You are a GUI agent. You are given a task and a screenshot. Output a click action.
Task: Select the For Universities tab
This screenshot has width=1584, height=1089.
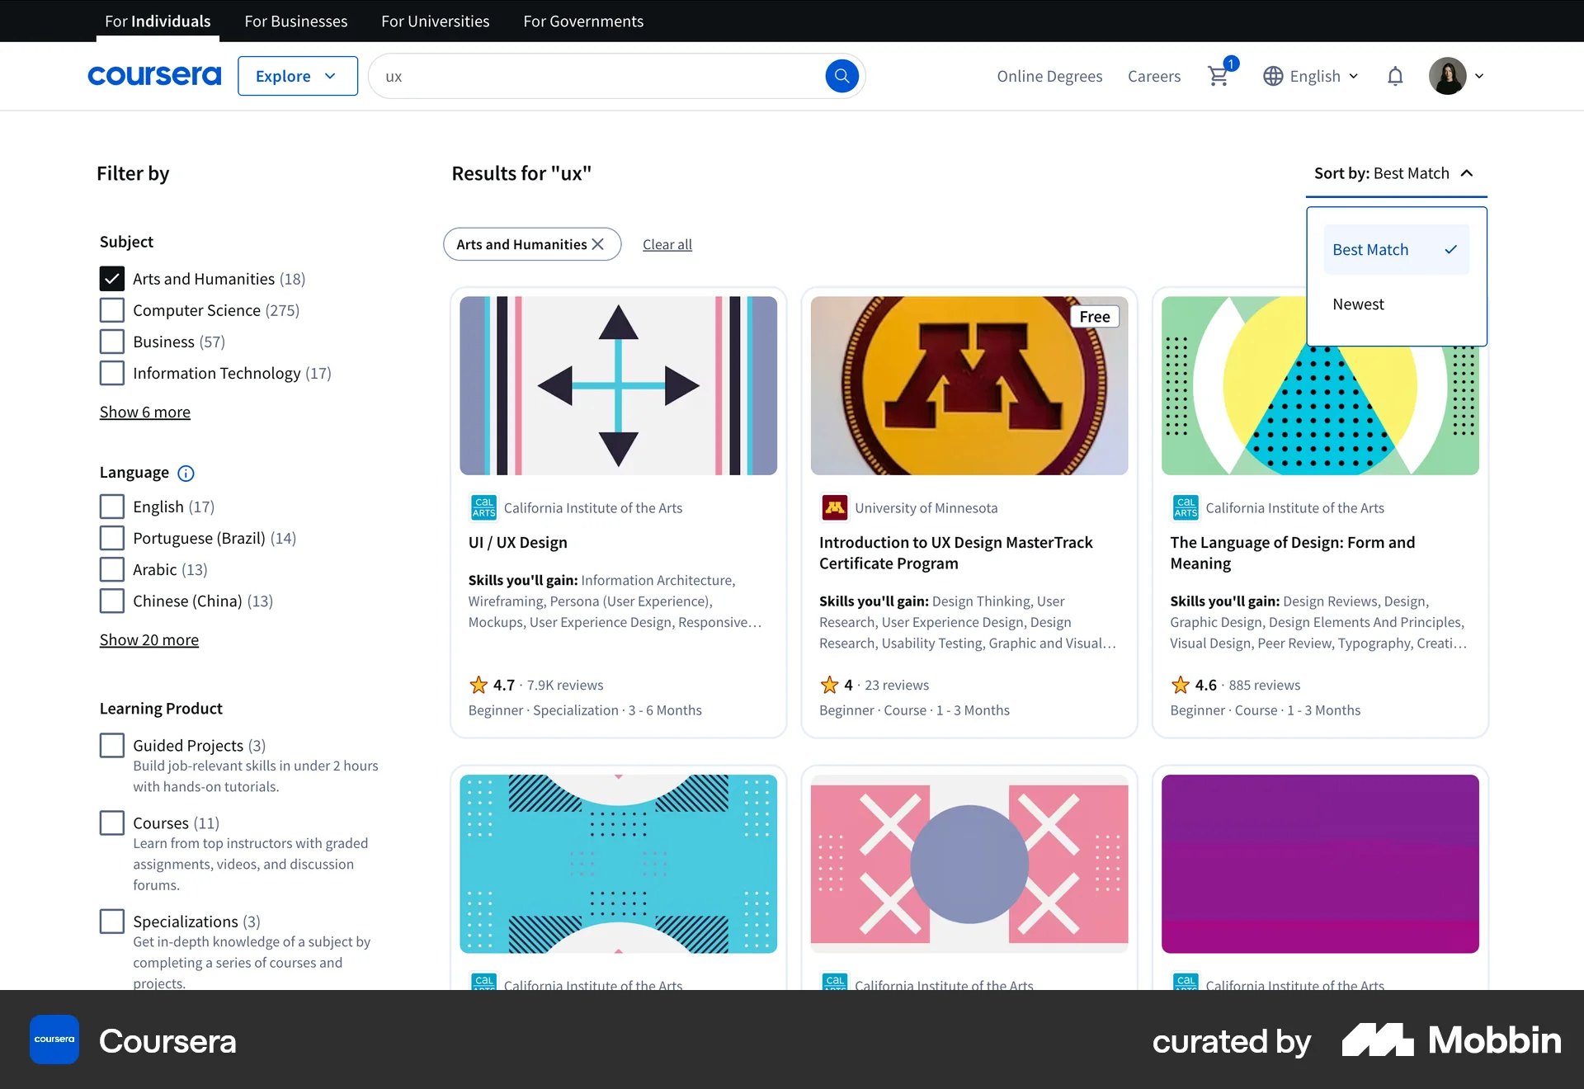point(435,21)
